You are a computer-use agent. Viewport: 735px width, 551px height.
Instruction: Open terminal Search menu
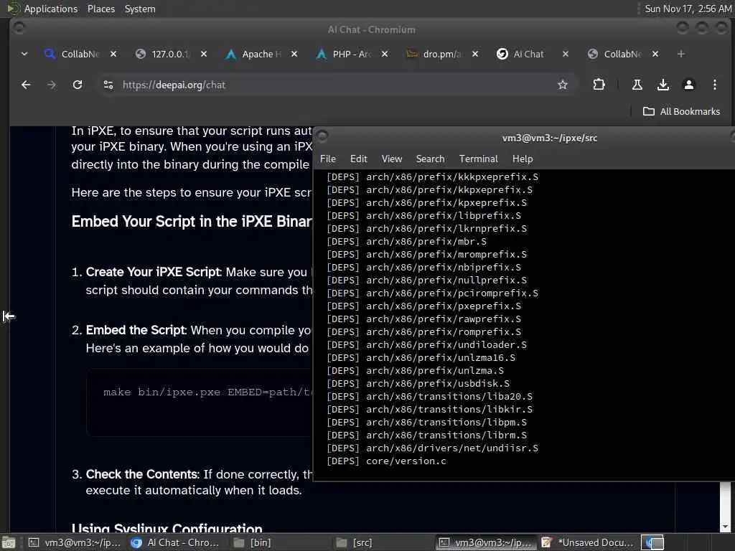pyautogui.click(x=431, y=159)
